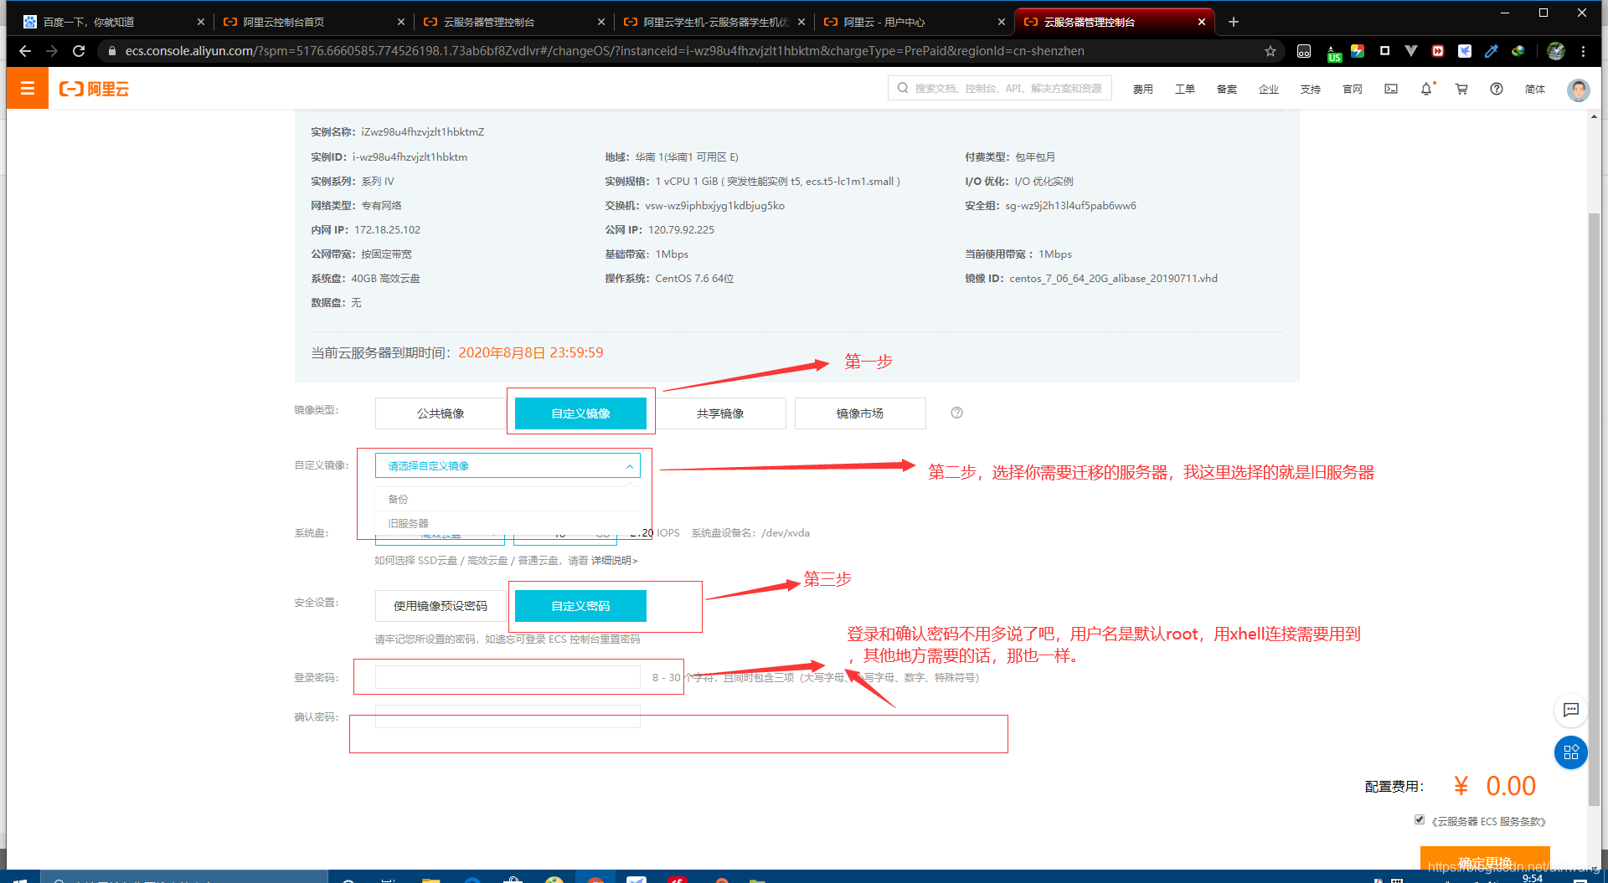Open the notifications bell
Image resolution: width=1608 pixels, height=883 pixels.
(x=1426, y=89)
